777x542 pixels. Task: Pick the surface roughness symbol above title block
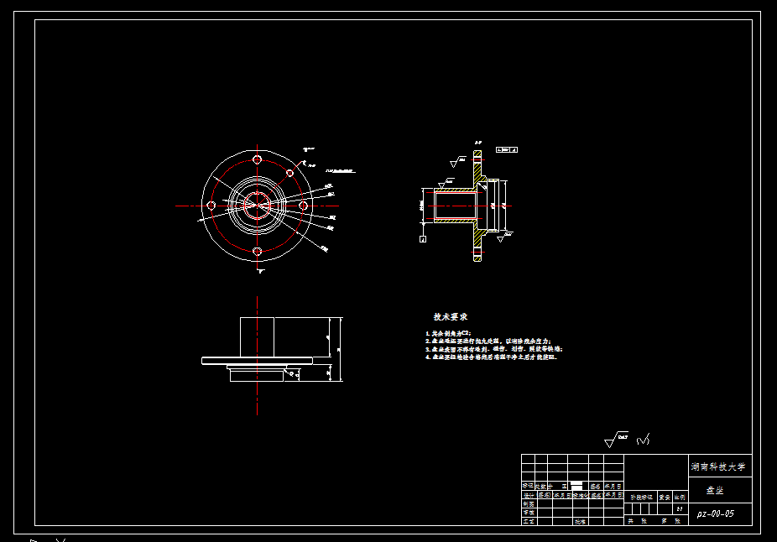point(617,440)
